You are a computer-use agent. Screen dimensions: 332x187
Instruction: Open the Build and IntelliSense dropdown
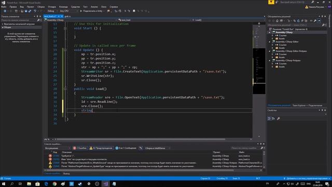point(158,148)
